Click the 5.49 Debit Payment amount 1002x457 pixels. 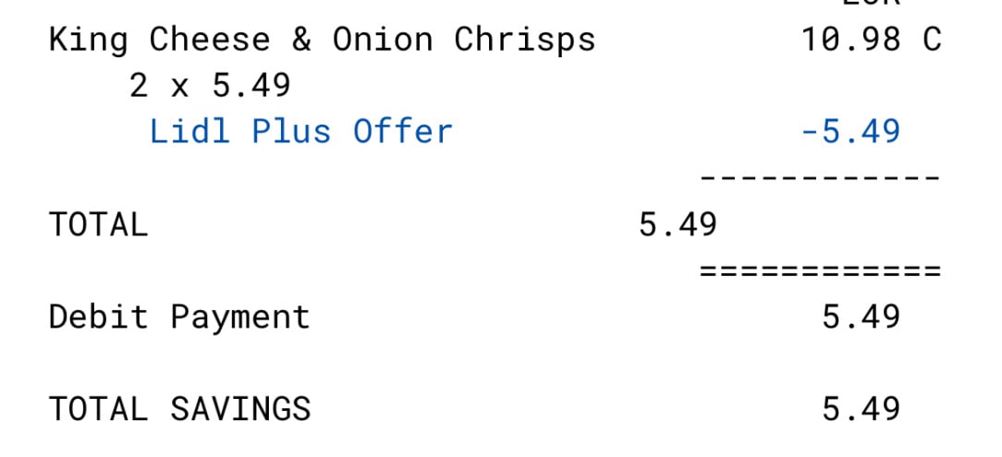(861, 317)
